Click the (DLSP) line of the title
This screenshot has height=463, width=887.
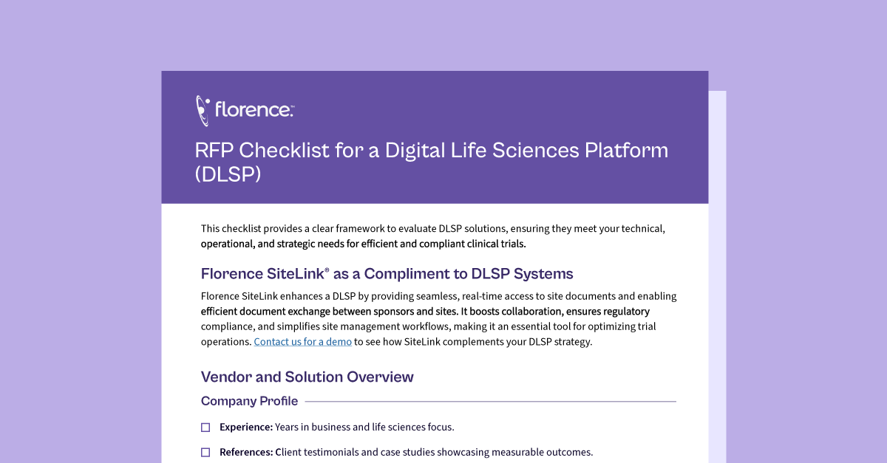coord(228,175)
